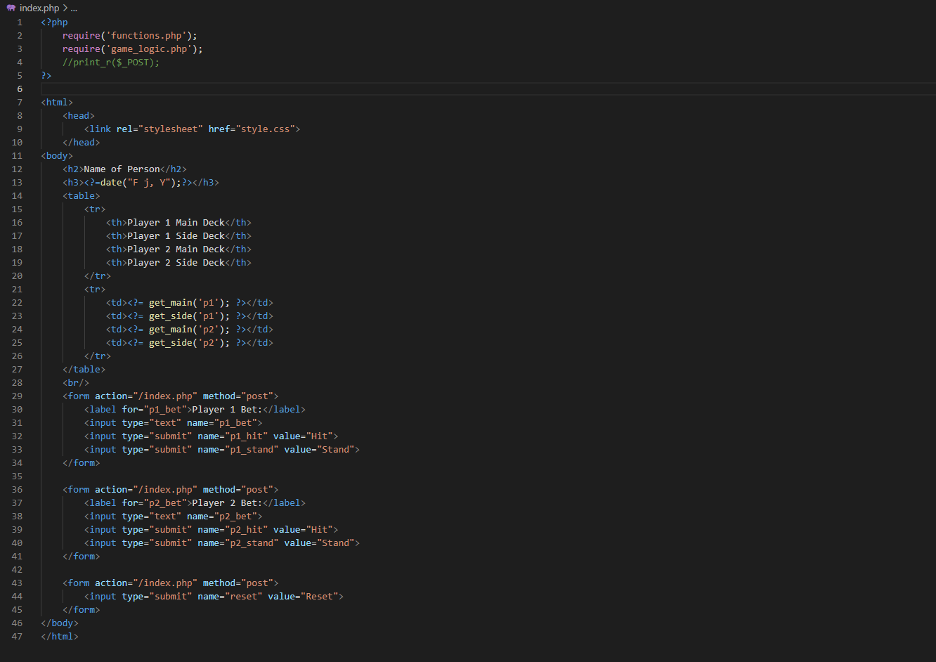
Task: Click the name="p2_stand" attribute
Action: pos(238,543)
